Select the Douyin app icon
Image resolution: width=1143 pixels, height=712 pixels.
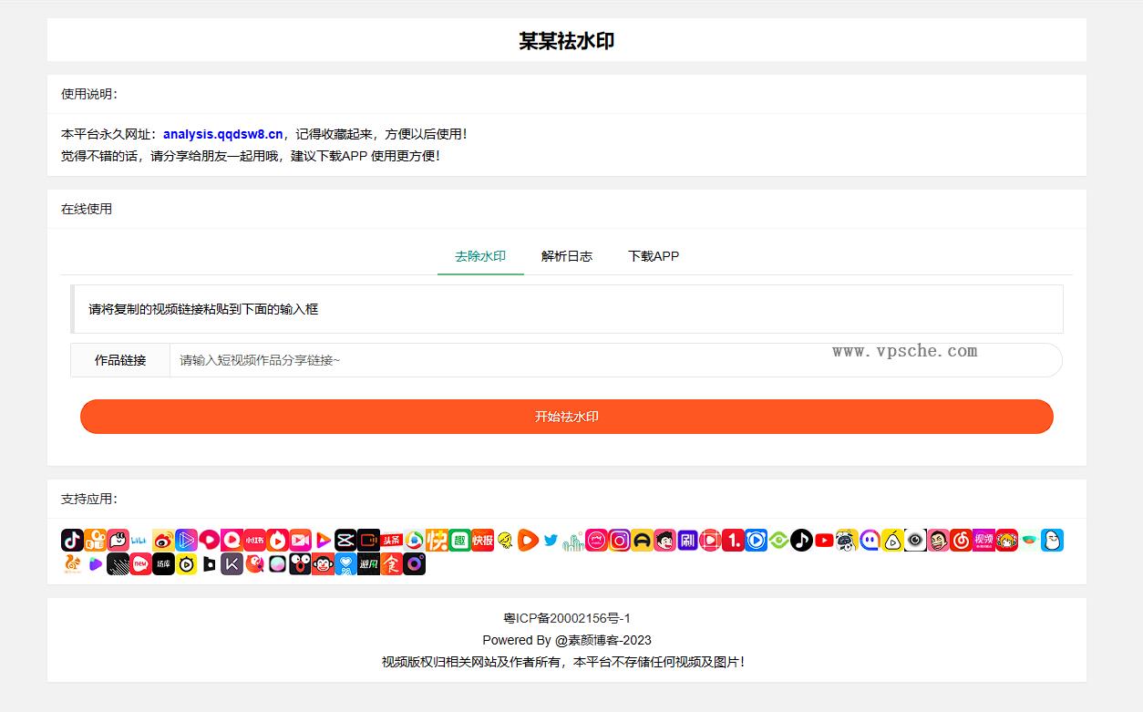pyautogui.click(x=73, y=540)
